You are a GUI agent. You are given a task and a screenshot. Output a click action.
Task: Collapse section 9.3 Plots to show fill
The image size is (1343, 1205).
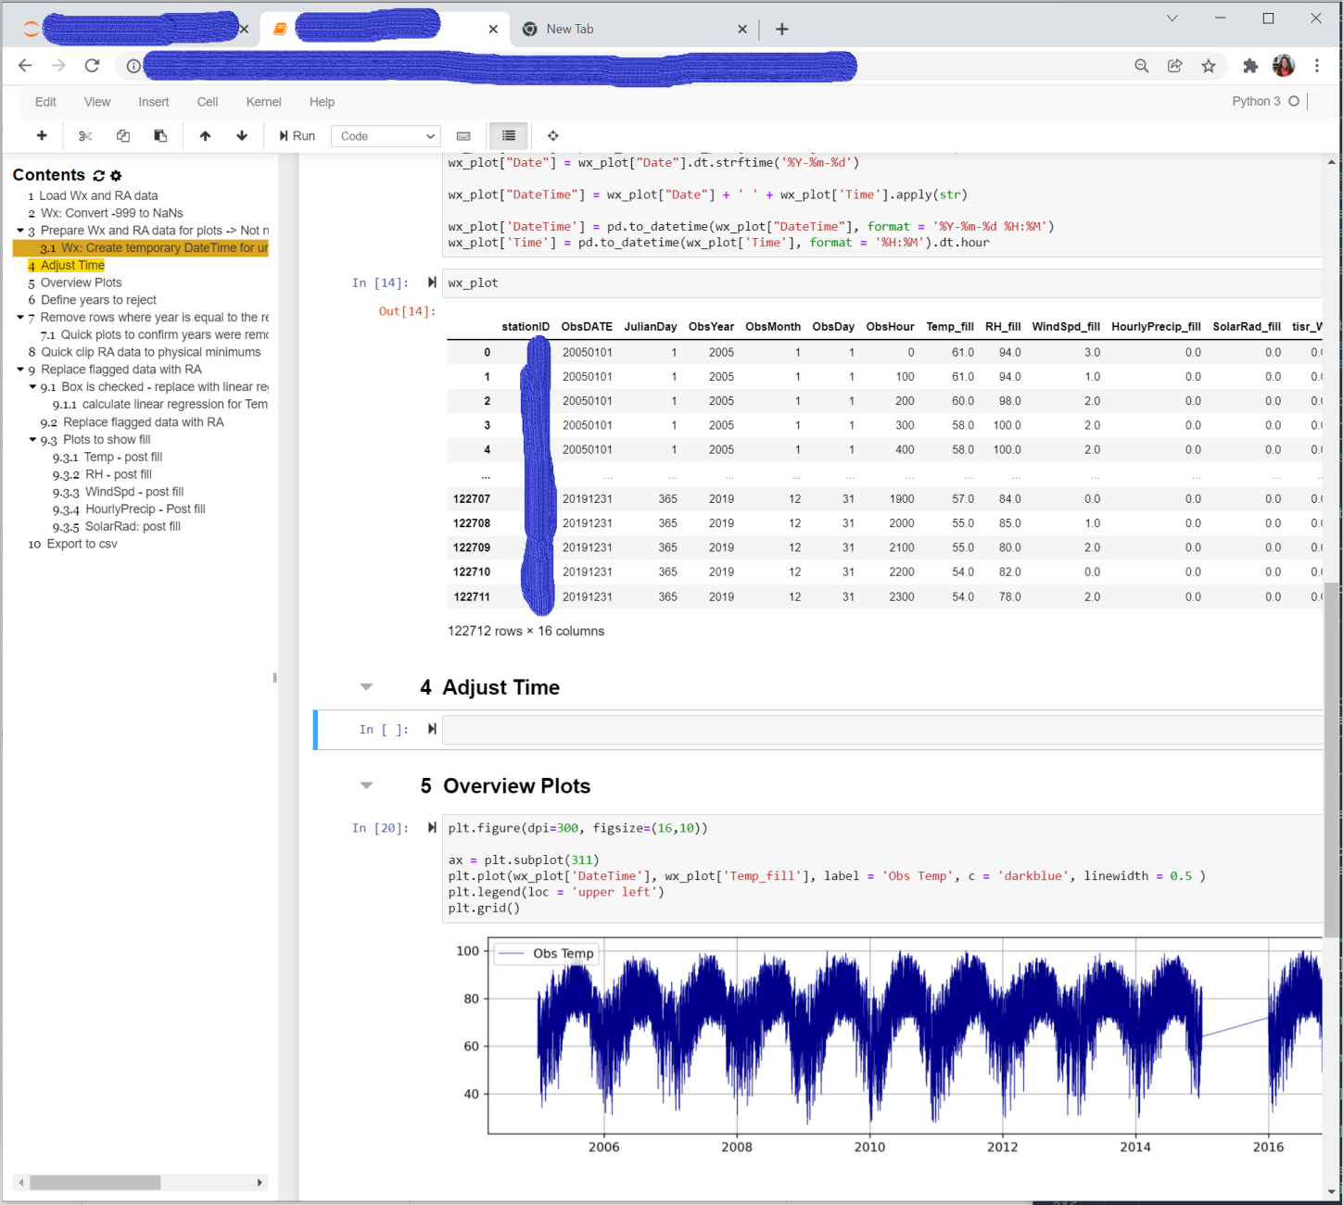tap(32, 439)
